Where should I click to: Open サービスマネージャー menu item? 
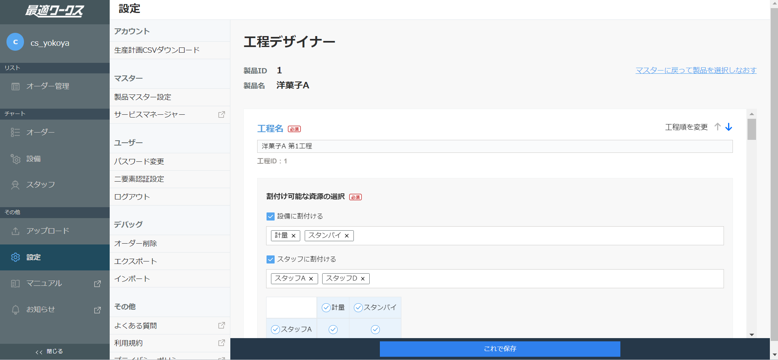tap(170, 115)
